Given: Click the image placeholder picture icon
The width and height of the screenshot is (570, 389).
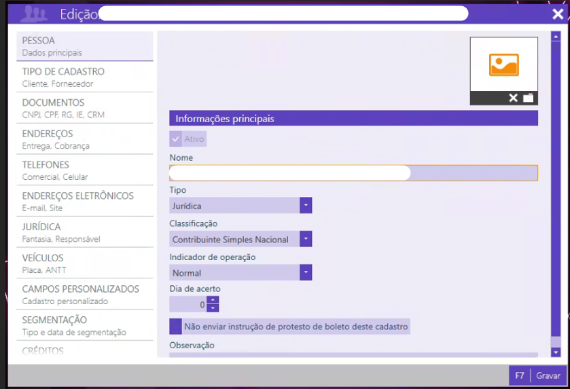Looking at the screenshot, I should (x=503, y=64).
